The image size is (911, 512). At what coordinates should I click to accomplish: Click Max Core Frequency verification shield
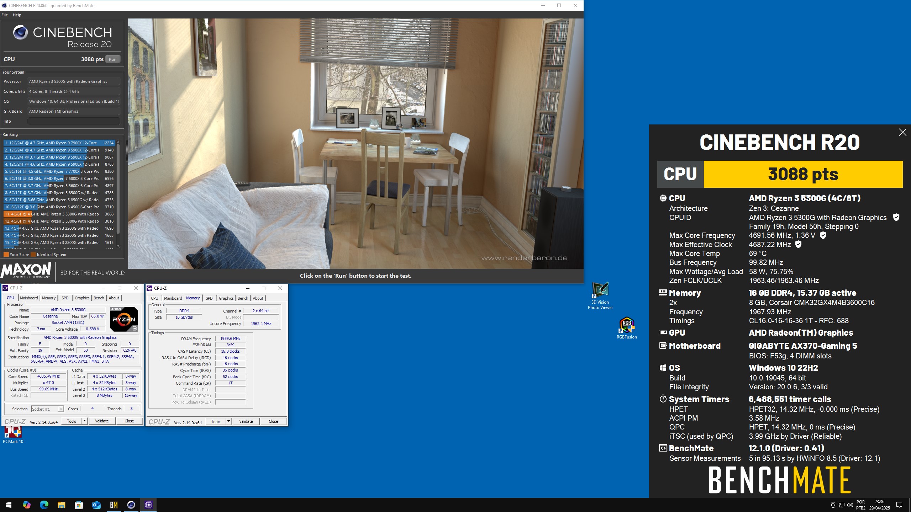point(823,235)
